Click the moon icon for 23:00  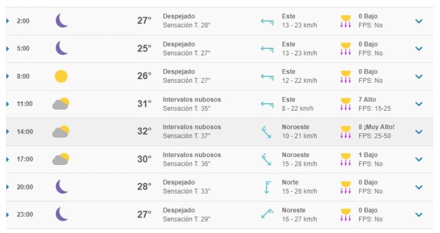[x=61, y=214]
